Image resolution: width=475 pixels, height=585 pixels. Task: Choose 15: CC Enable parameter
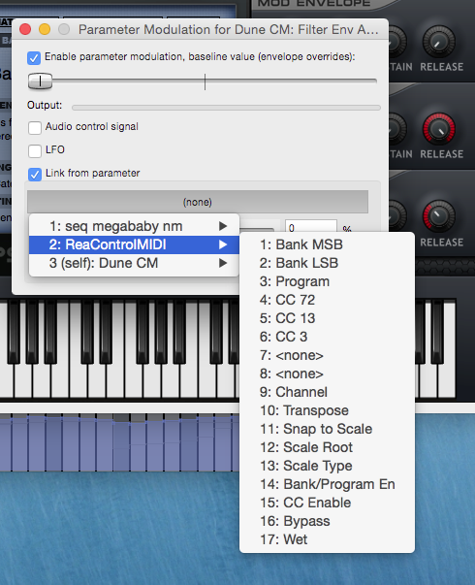327,503
